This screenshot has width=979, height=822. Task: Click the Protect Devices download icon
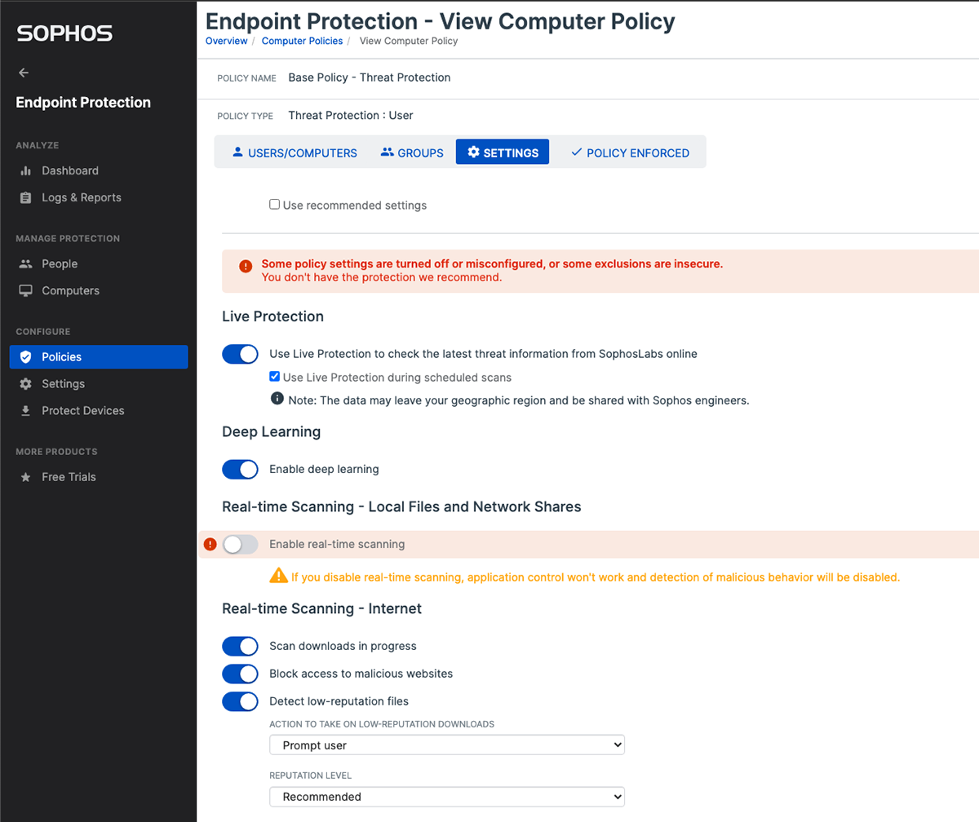(25, 411)
